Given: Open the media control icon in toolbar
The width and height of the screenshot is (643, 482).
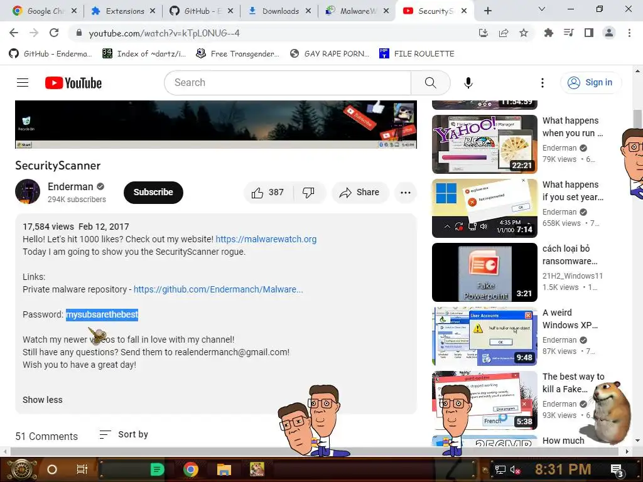Looking at the screenshot, I should [568, 33].
